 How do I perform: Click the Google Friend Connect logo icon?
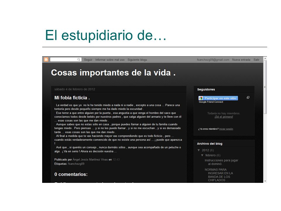tap(201, 98)
